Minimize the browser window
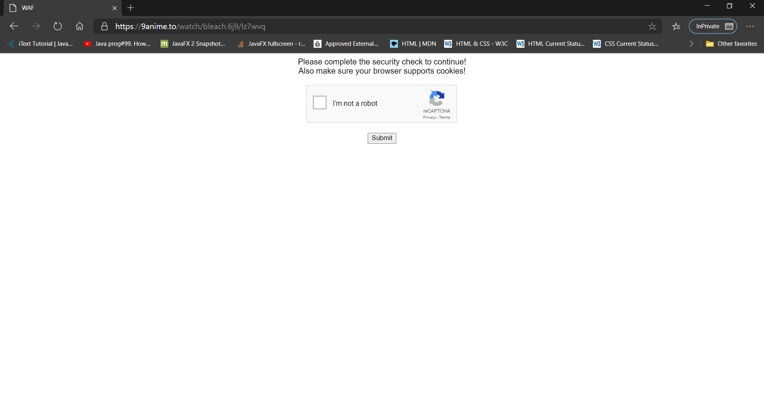 (707, 6)
